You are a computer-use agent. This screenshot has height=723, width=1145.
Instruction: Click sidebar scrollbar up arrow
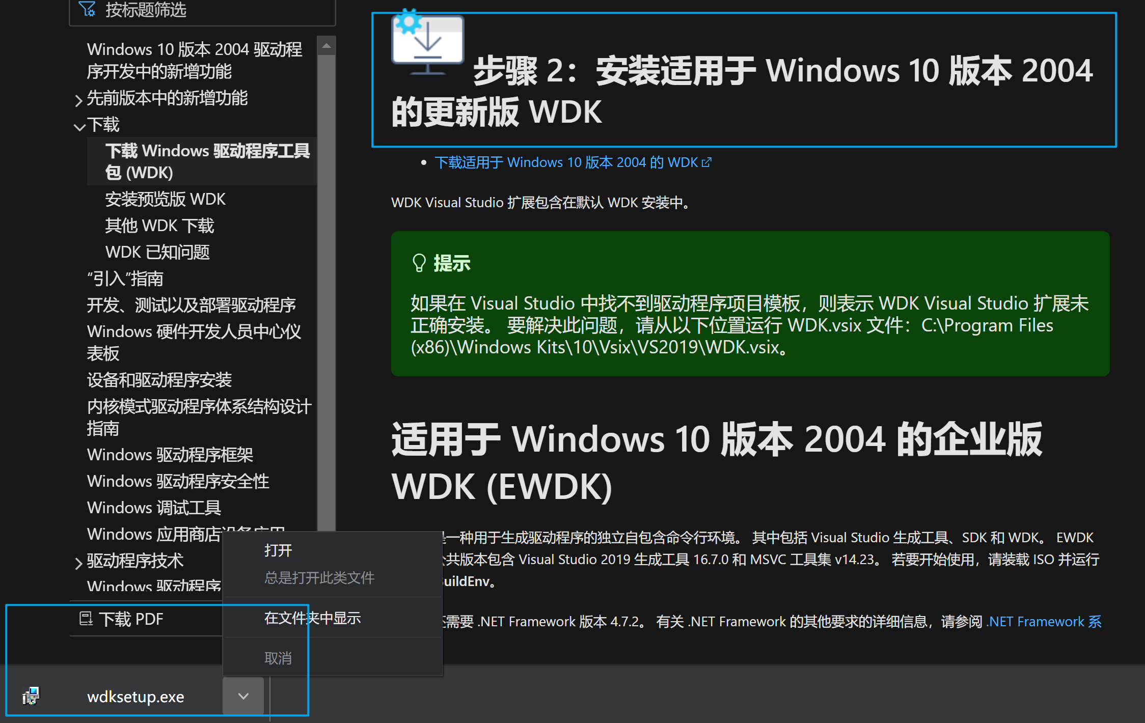326,46
